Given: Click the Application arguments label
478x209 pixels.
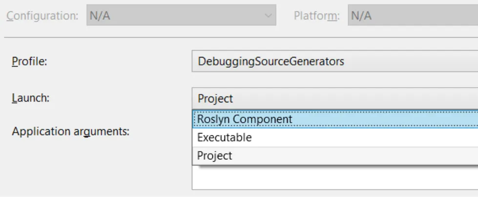Looking at the screenshot, I should pyautogui.click(x=70, y=132).
